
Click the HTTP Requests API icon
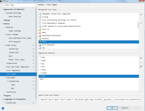point(40,45)
